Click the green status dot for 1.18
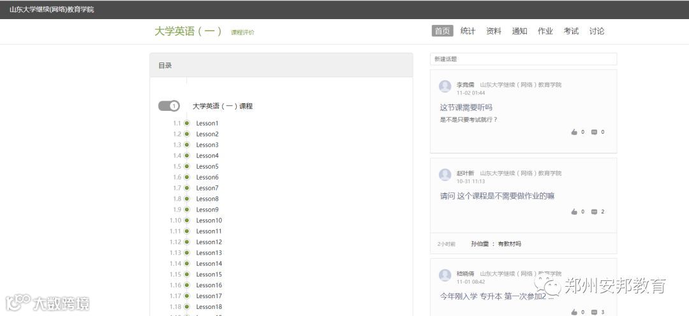 click(x=187, y=307)
